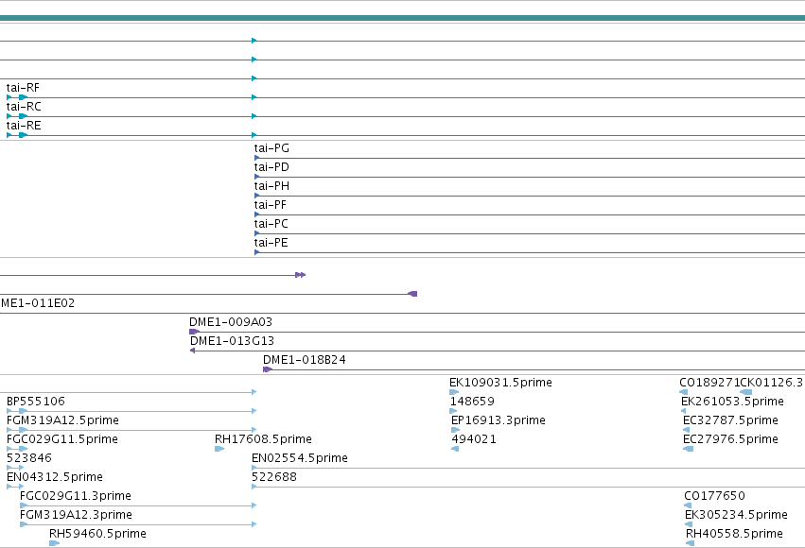Click the 148659 feature label
The width and height of the screenshot is (805, 548).
point(472,402)
